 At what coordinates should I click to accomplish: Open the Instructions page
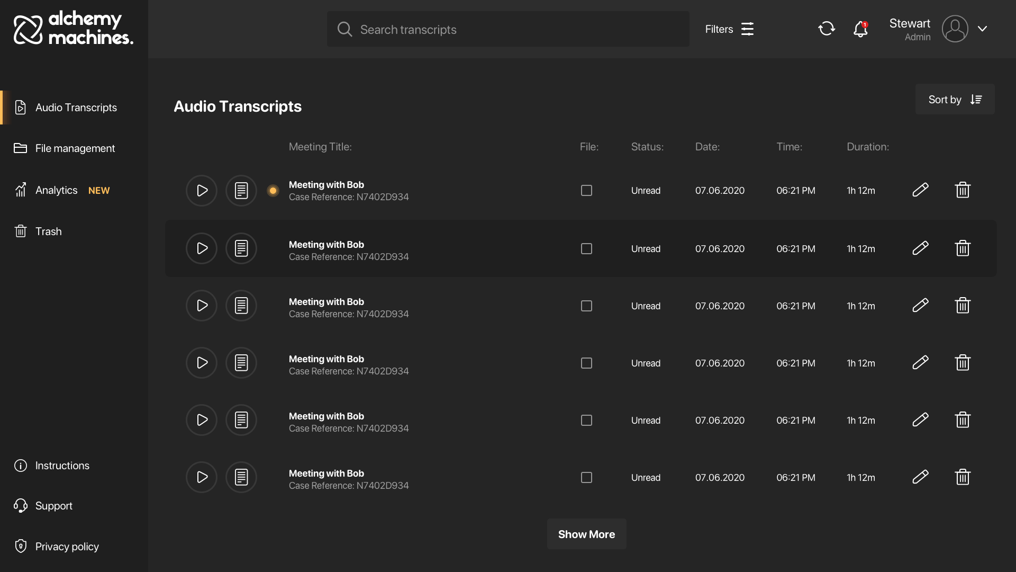(62, 466)
